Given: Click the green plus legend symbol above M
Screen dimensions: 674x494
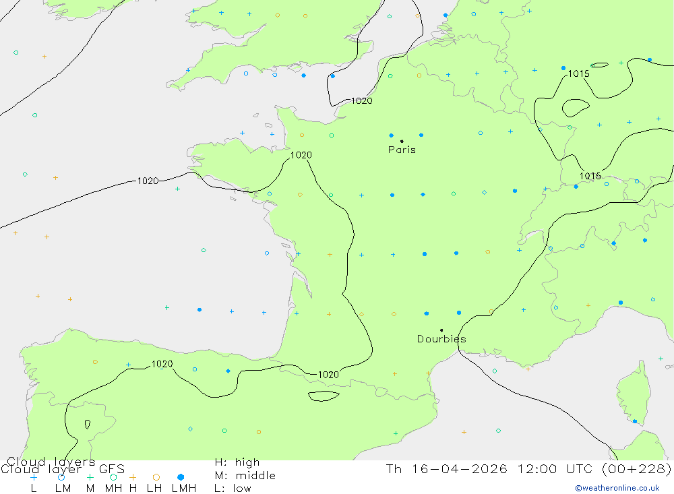Looking at the screenshot, I should (90, 477).
